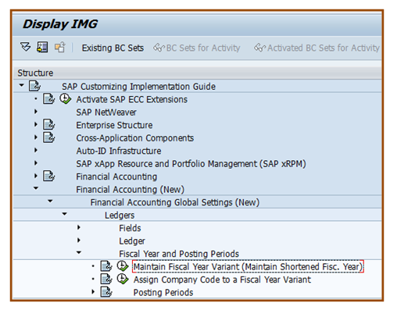Viewport: 397px width, 310px height.
Task: Execute Activate SAP ECC Extensions activity clock icon
Action: click(65, 99)
